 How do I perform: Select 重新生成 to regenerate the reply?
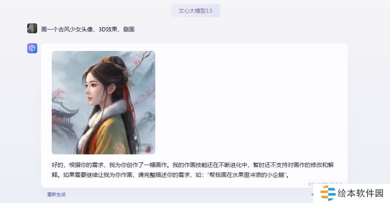[56, 195]
